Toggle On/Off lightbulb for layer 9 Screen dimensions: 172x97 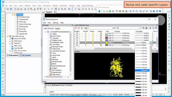coord(85,45)
